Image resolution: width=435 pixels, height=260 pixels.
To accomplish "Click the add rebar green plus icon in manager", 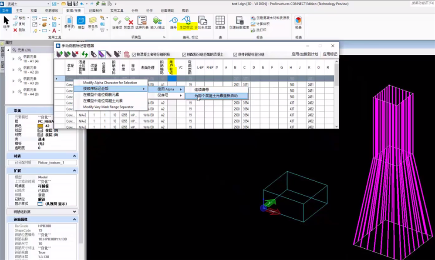I will 60,54.
